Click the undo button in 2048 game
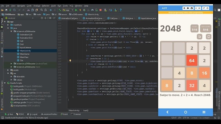The height and width of the screenshot is (124, 221). [x=200, y=37]
